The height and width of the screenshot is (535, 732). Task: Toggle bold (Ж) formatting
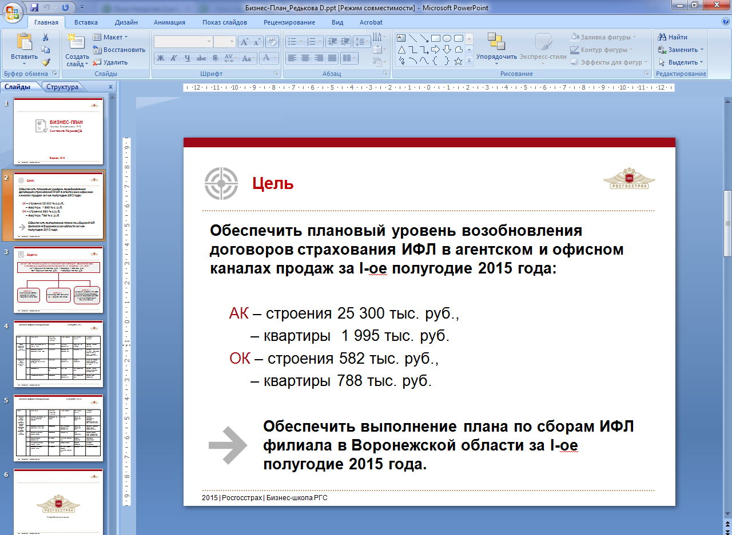161,58
